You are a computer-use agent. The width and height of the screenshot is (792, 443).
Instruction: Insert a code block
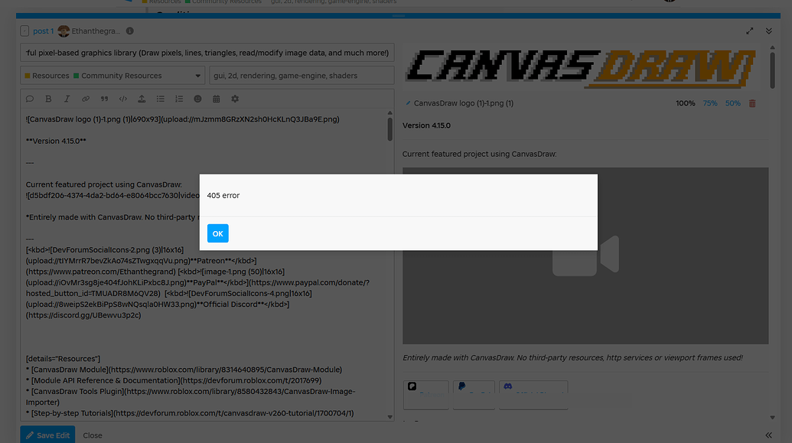[123, 99]
